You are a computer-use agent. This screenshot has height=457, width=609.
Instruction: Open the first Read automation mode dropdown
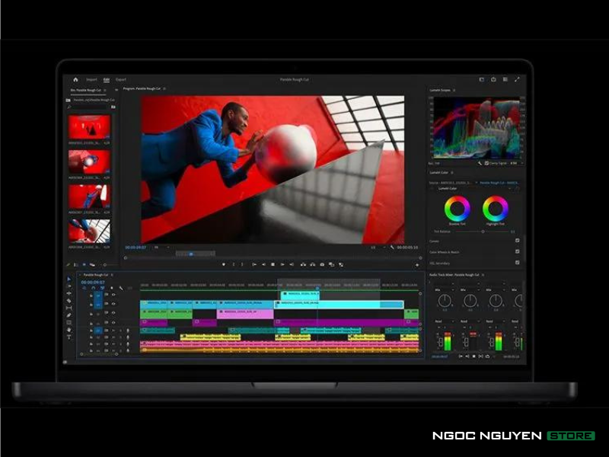tap(442, 321)
